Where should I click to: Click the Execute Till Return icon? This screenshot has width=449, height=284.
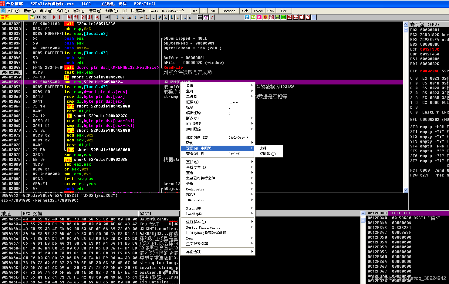(x=98, y=17)
